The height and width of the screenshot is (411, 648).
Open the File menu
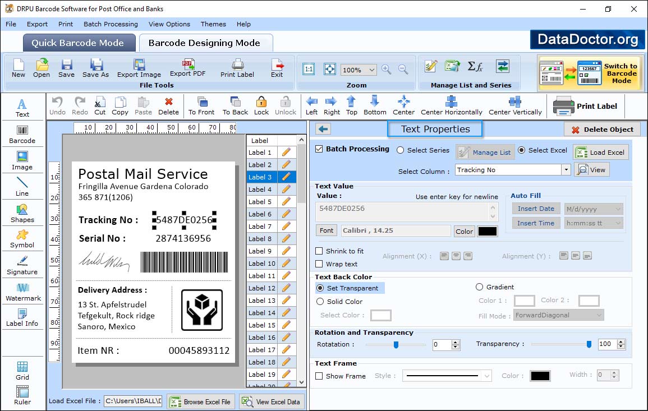[x=11, y=24]
